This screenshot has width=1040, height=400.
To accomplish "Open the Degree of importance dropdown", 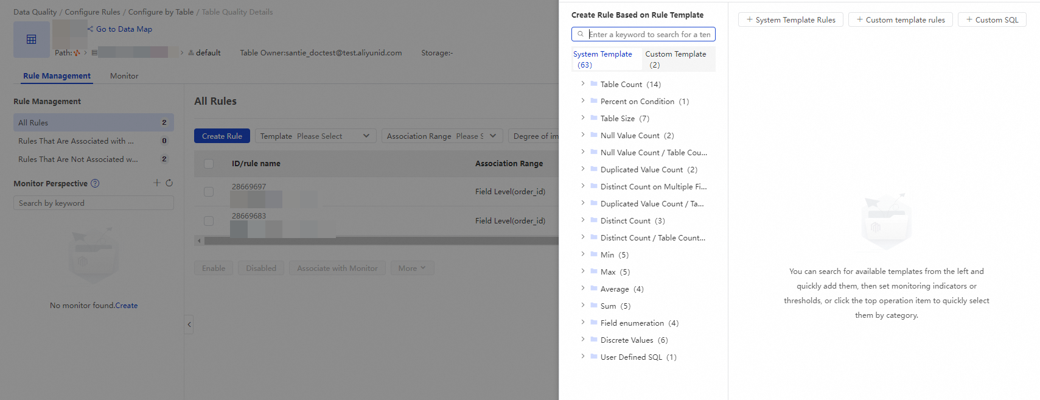I will 534,136.
